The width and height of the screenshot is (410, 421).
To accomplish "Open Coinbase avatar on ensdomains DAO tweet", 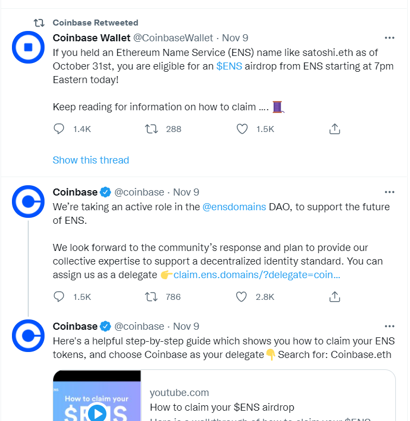I will point(28,202).
